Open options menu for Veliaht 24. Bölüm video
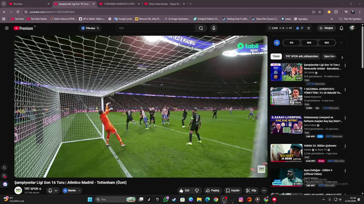 345,146
